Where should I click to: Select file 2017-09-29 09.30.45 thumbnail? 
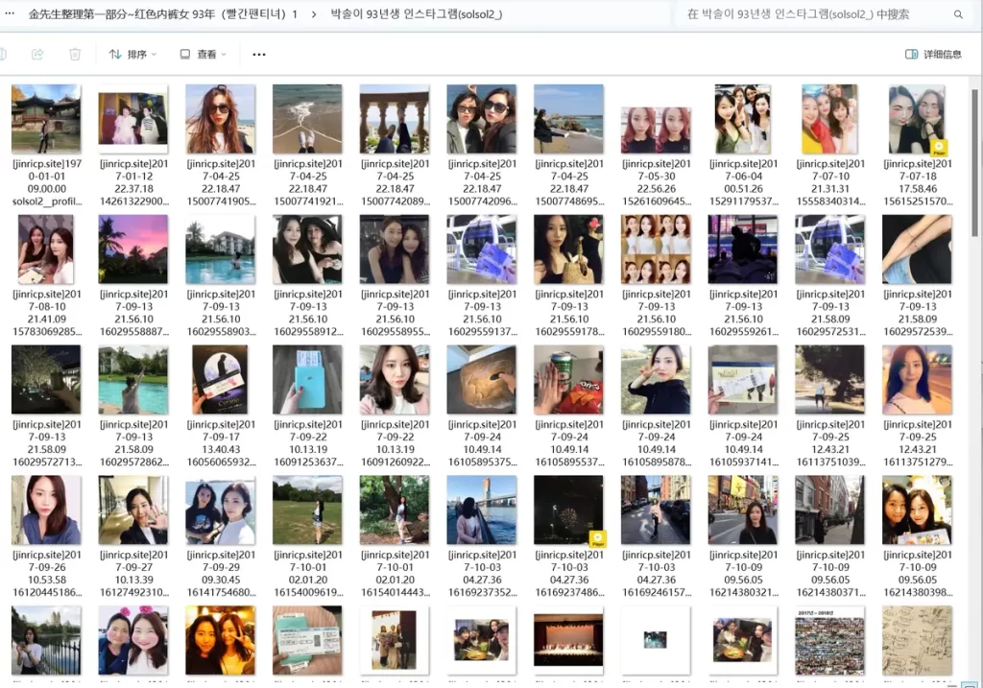point(220,510)
